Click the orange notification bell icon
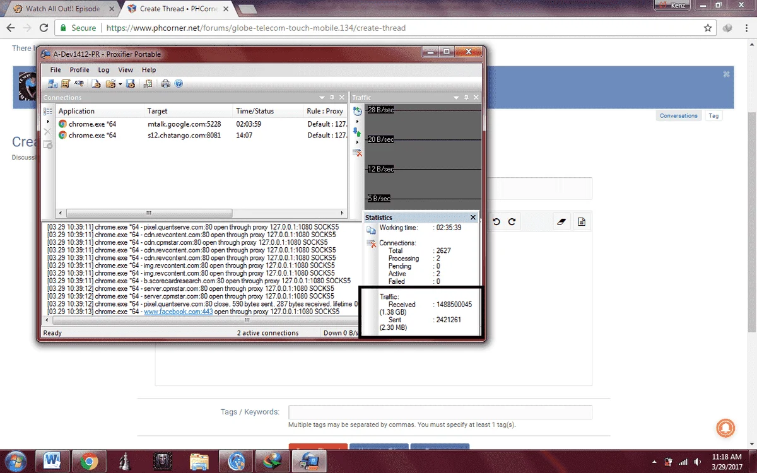Screen dimensions: 757x473 coord(725,427)
